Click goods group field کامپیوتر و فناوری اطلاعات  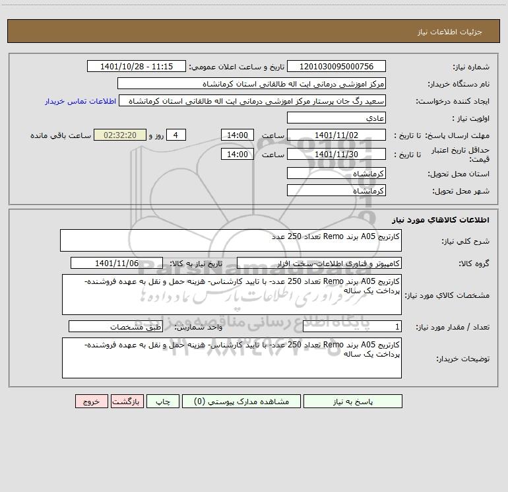click(319, 263)
